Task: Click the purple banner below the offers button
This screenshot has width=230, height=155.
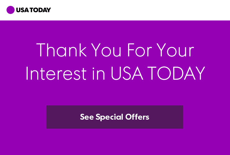Action: [115, 142]
